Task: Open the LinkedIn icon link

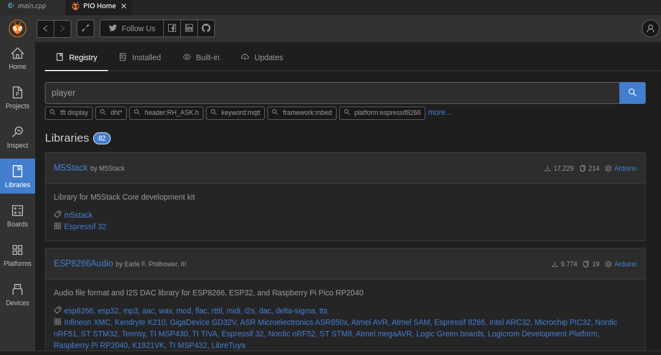Action: (189, 28)
